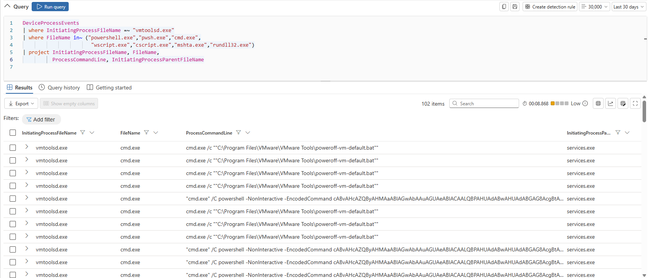Open the 30,000 row limit dropdown
Image resolution: width=648 pixels, height=278 pixels.
594,7
